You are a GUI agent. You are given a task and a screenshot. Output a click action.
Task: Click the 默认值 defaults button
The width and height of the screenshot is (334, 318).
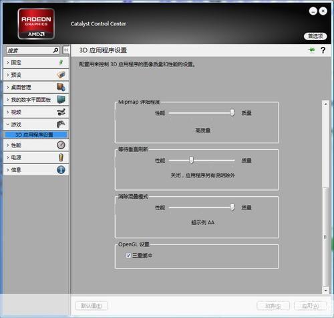[x=92, y=306]
